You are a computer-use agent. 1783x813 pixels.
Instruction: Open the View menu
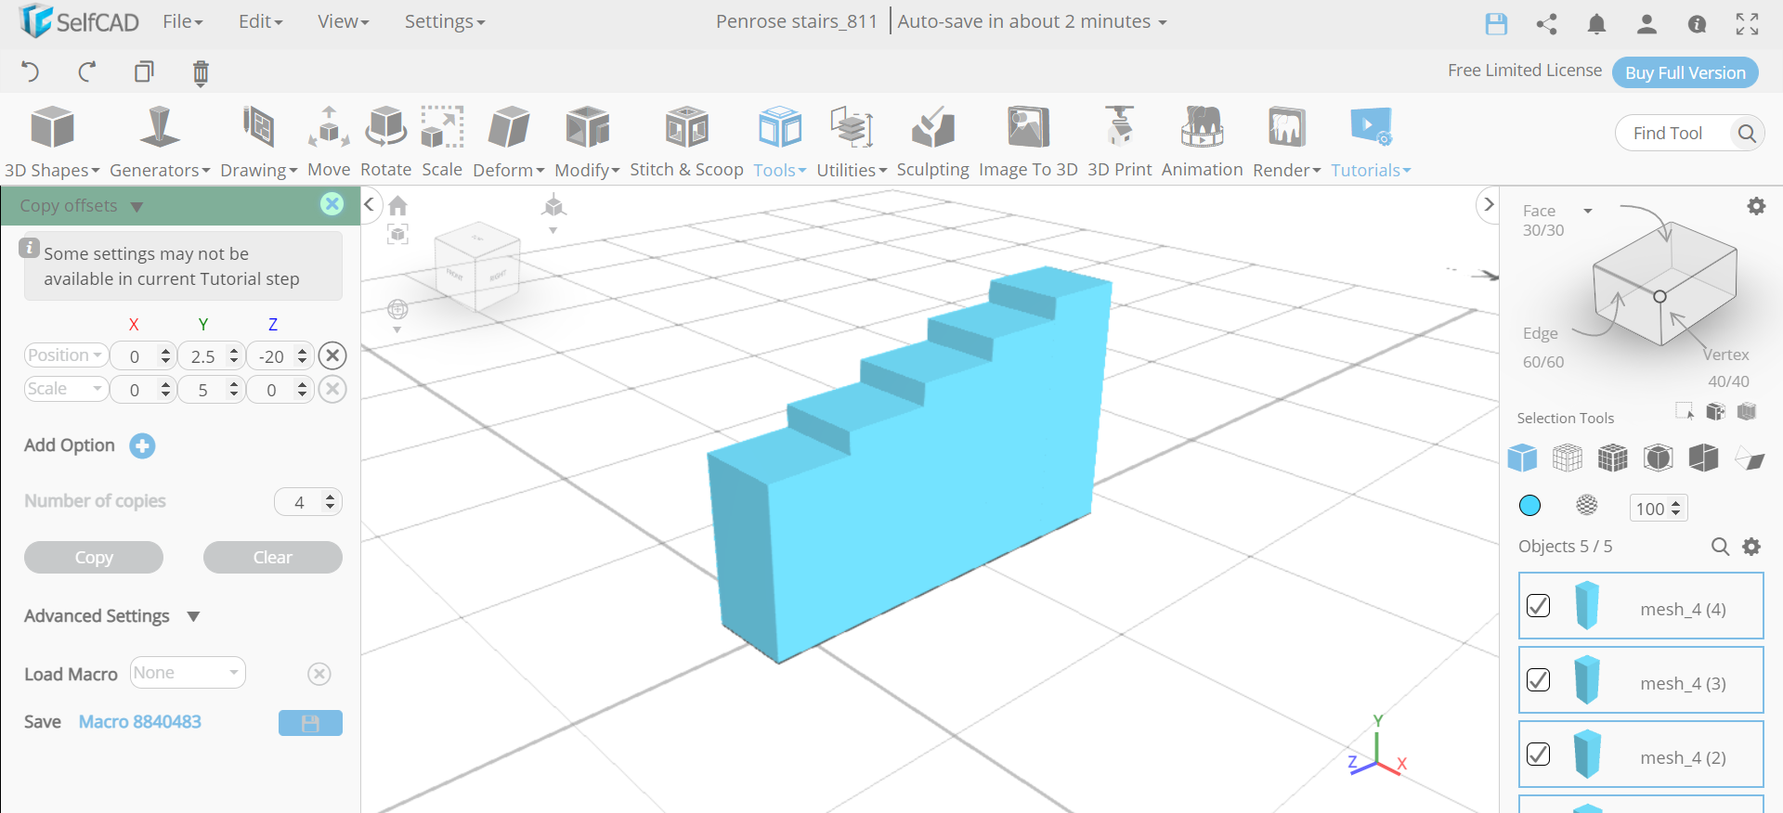(x=343, y=21)
